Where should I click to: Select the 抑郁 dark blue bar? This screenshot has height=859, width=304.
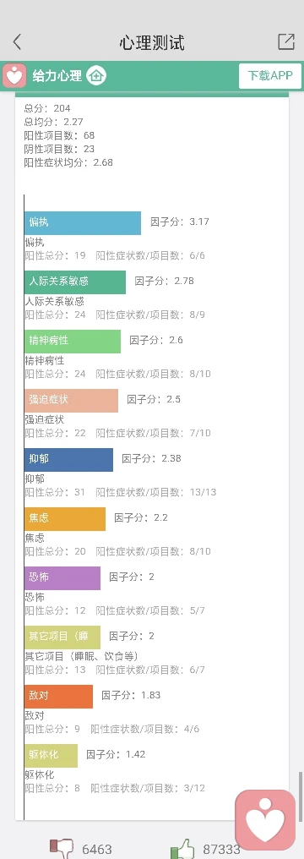tap(69, 460)
